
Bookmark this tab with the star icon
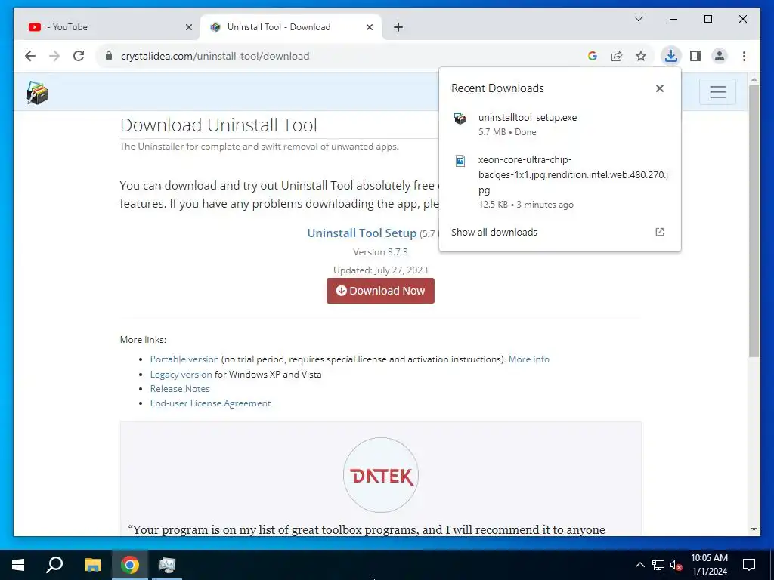pyautogui.click(x=641, y=56)
